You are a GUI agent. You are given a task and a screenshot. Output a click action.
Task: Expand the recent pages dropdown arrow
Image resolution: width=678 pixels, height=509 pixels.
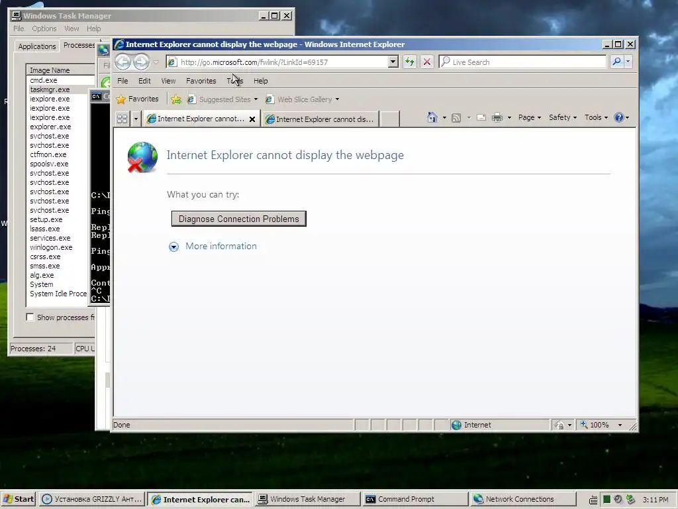(x=156, y=62)
